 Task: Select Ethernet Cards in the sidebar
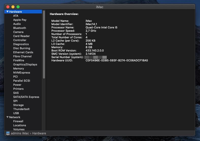[23, 52]
